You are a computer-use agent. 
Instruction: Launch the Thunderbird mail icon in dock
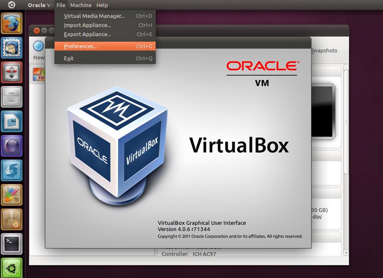click(x=12, y=48)
